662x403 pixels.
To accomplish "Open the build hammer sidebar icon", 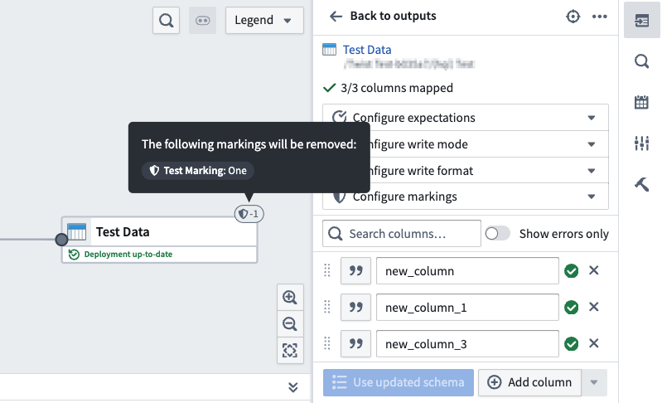I will 642,184.
